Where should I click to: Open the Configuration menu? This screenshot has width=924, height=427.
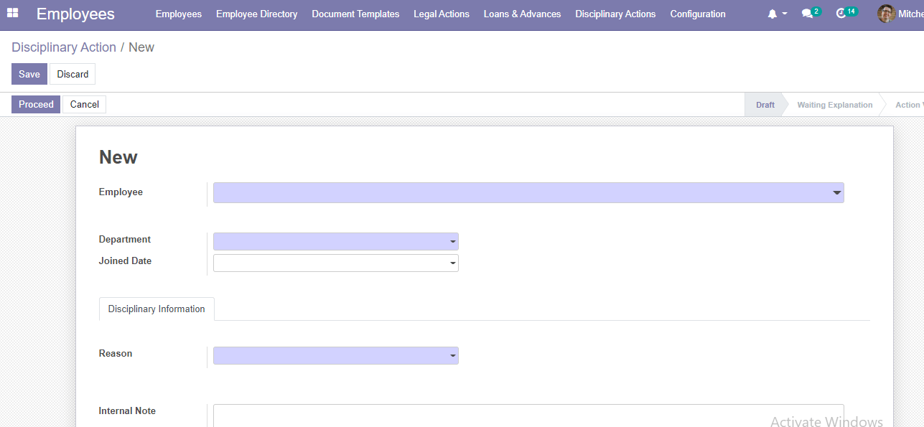pos(697,14)
